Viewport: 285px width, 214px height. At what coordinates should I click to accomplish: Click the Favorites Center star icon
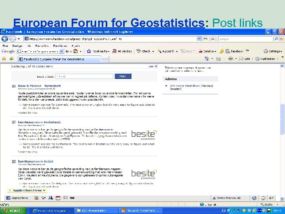click(x=4, y=59)
